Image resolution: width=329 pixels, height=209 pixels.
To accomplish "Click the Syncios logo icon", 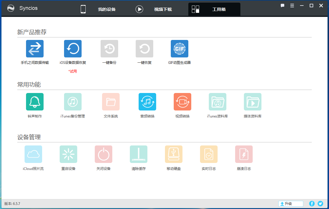I will point(11,8).
